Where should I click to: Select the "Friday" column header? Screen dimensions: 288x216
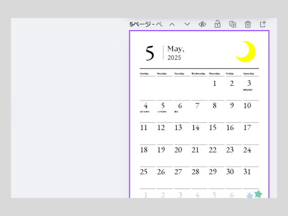[x=230, y=73]
